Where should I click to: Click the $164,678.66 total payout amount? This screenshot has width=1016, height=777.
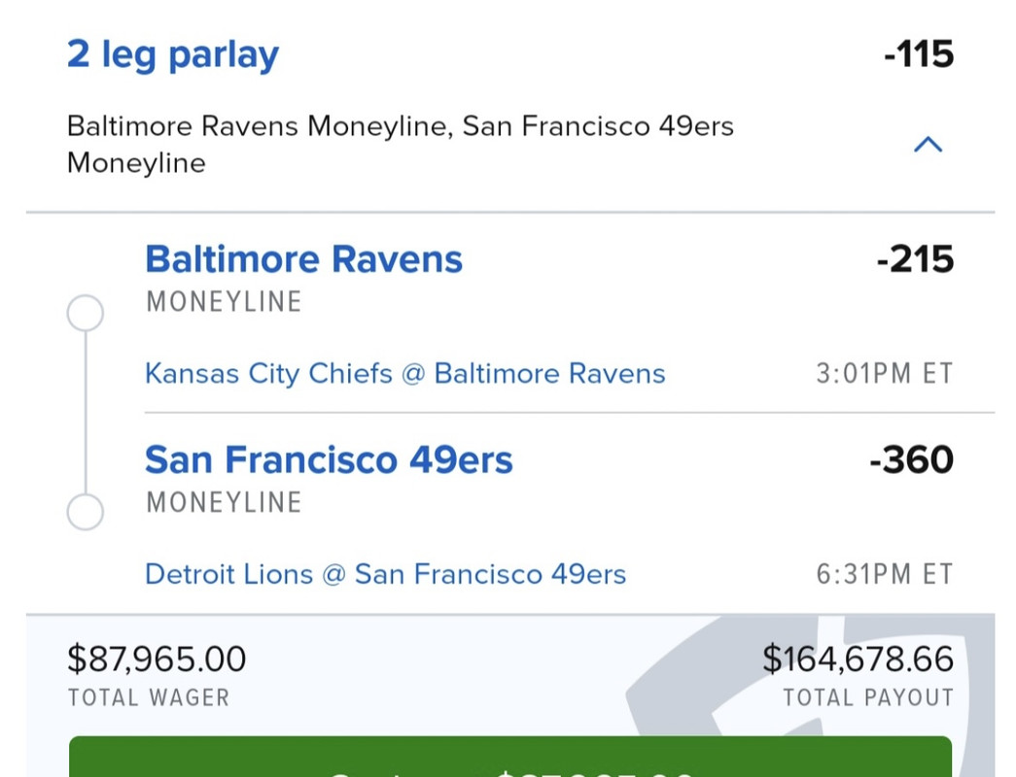tap(858, 659)
